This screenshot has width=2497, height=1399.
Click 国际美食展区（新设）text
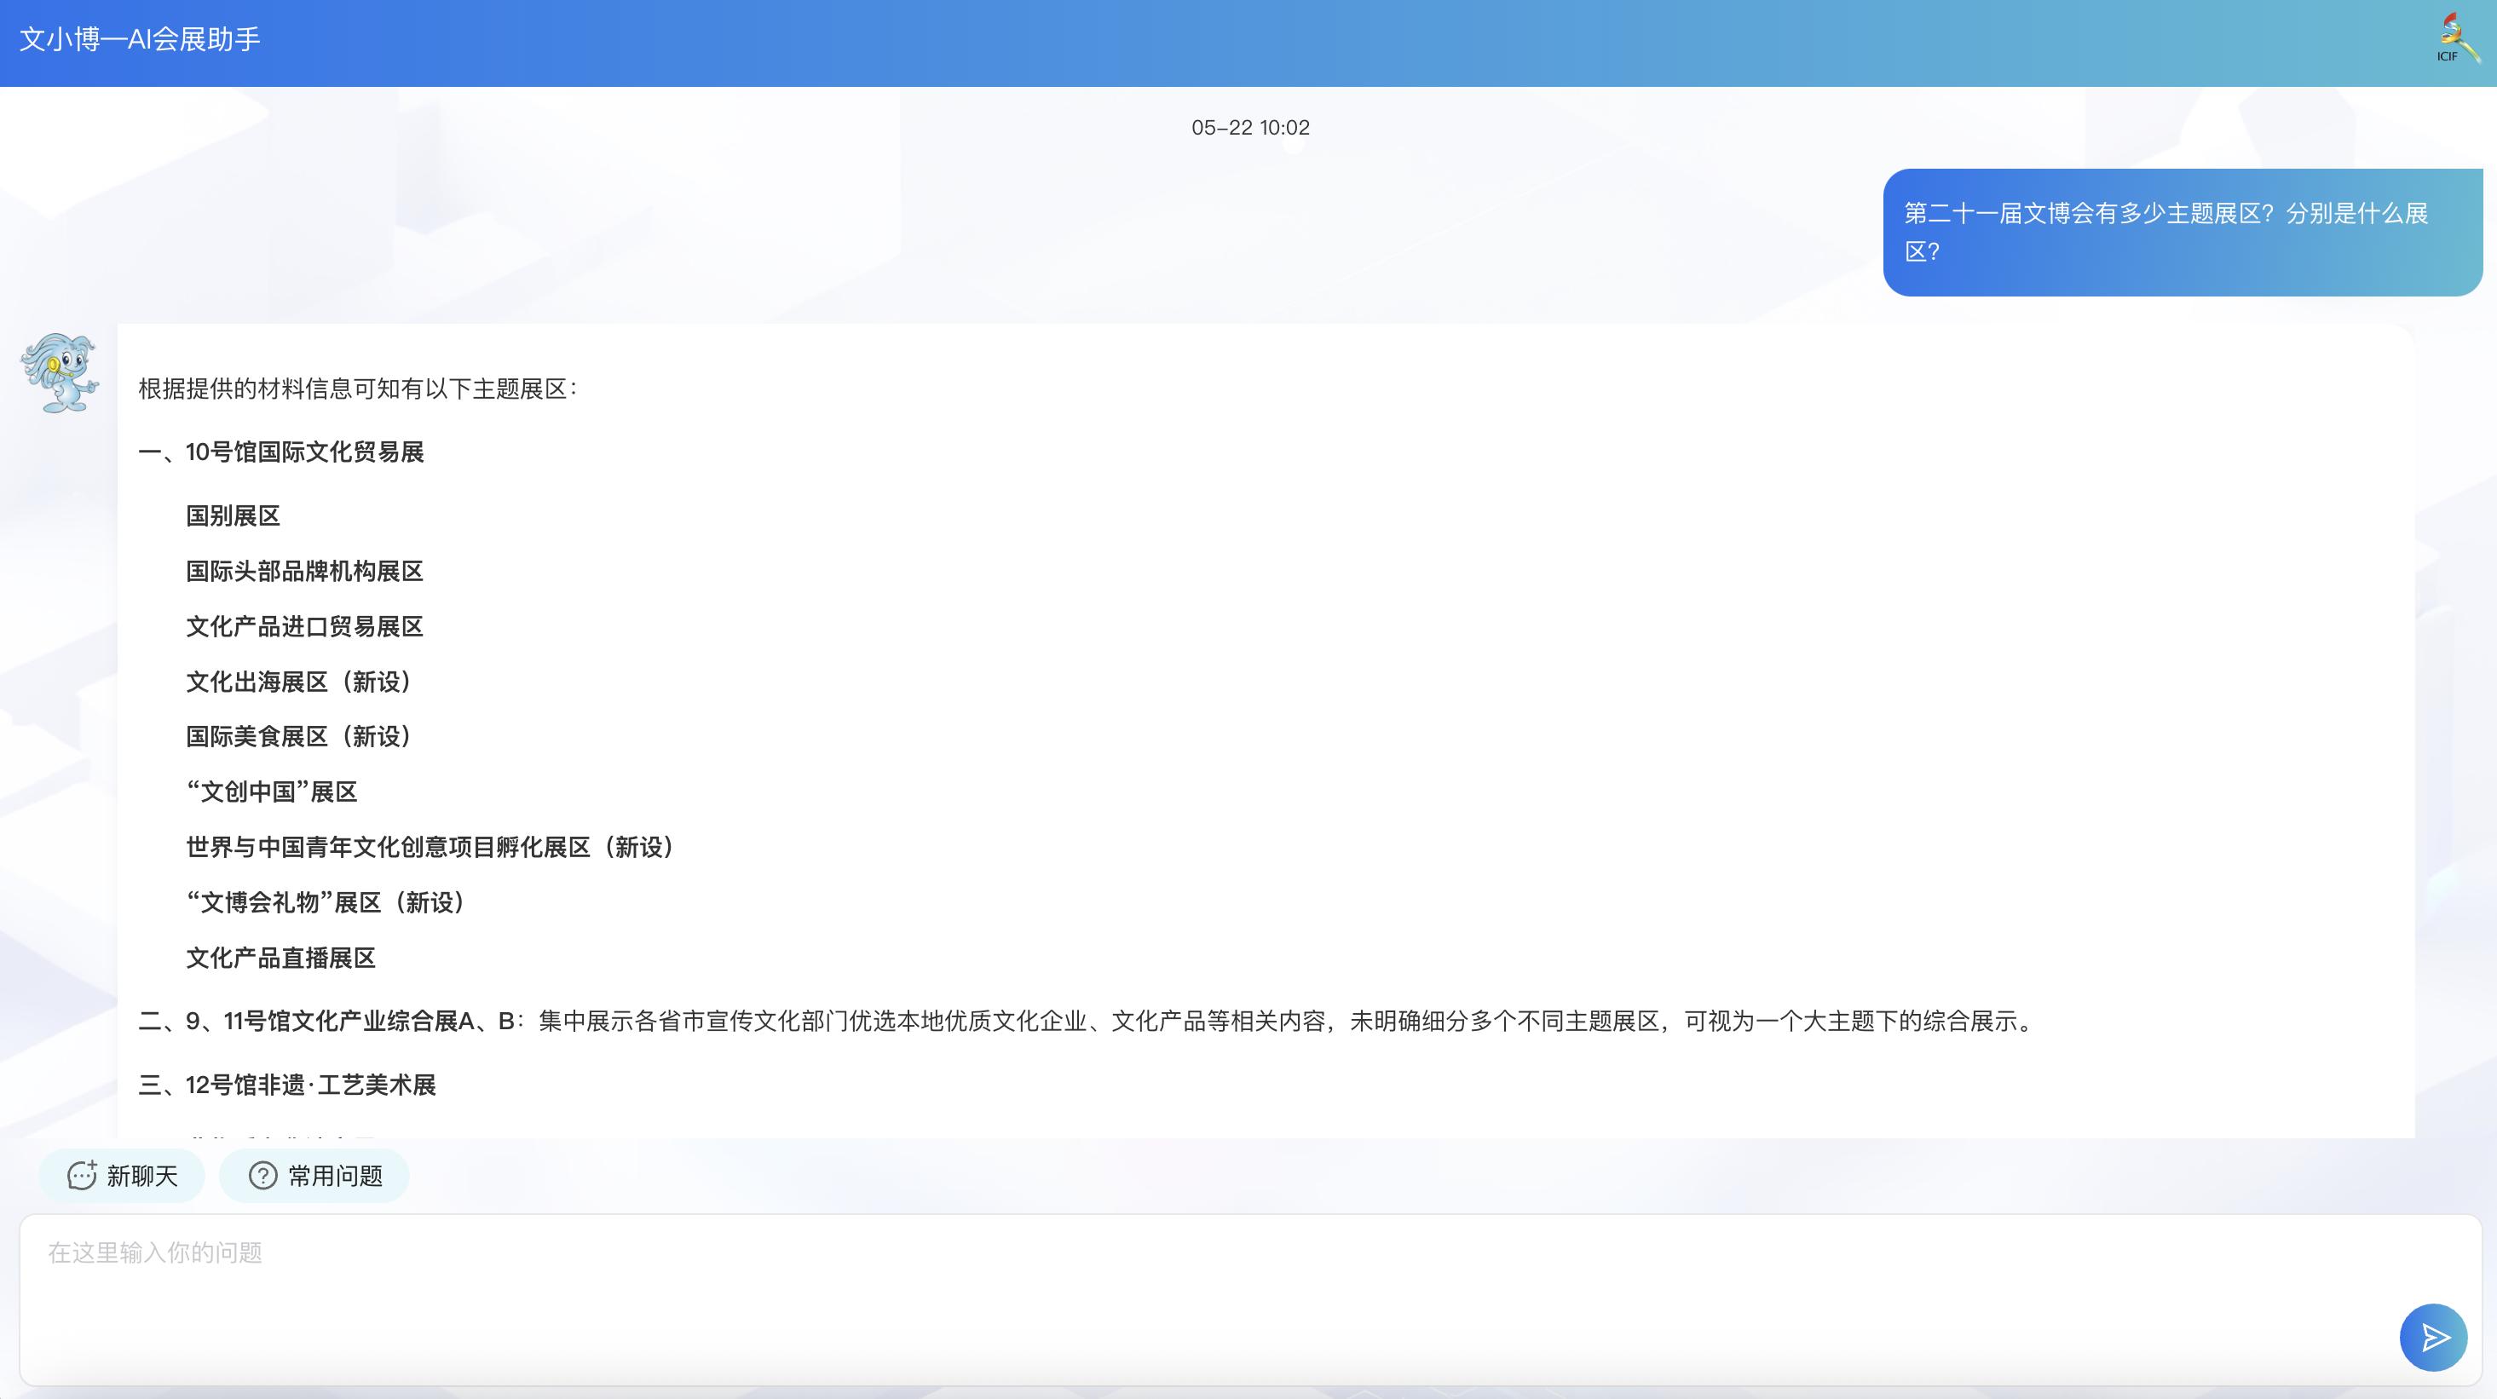298,736
